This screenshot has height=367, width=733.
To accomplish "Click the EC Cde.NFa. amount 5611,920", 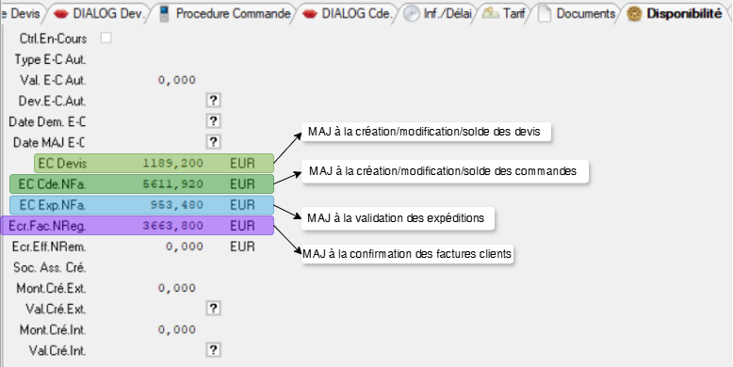I will tap(173, 184).
